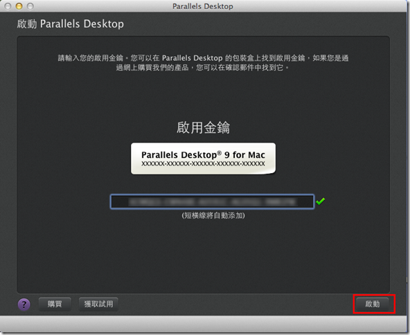
Task: Click the gray zoom window button
Action: 30,6
